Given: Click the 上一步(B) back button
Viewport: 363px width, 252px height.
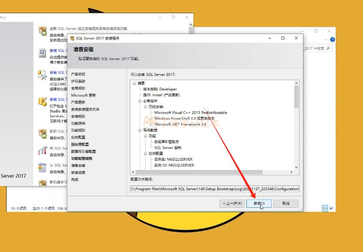Looking at the screenshot, I should 232,203.
